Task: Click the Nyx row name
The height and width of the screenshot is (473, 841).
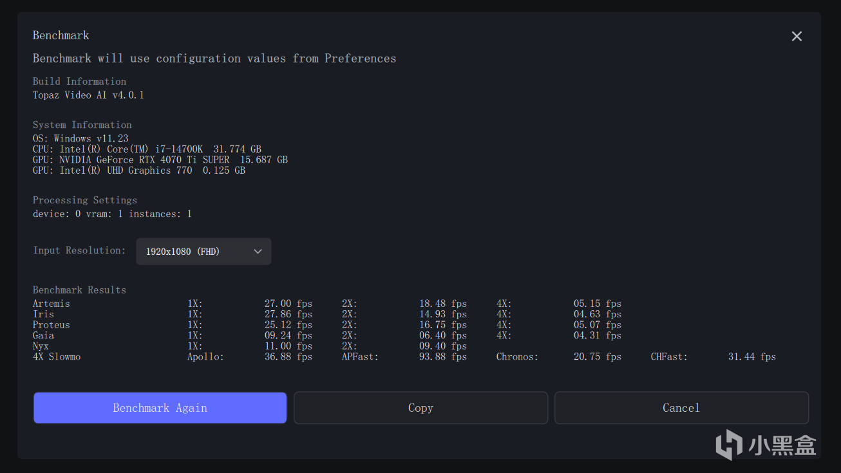Action: tap(41, 346)
